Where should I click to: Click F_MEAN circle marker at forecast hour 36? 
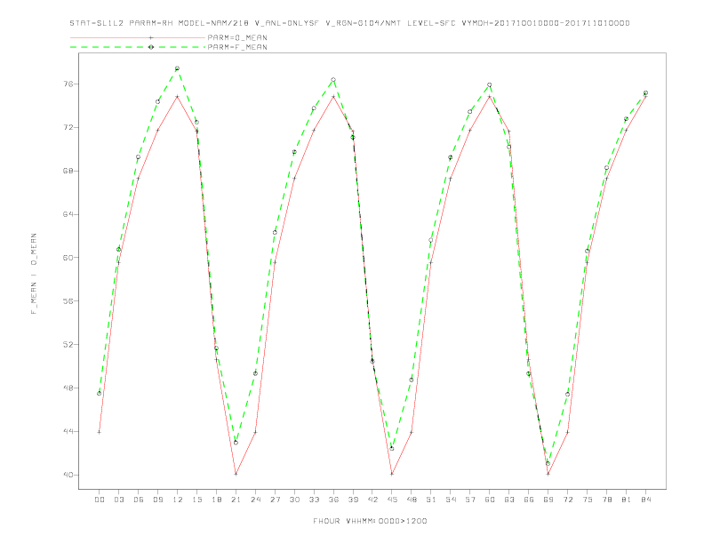[333, 80]
